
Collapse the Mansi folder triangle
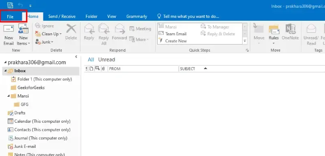pyautogui.click(x=9, y=96)
